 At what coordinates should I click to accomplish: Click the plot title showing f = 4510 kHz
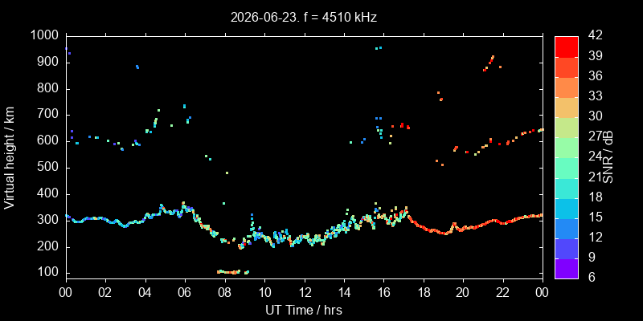[x=304, y=17]
